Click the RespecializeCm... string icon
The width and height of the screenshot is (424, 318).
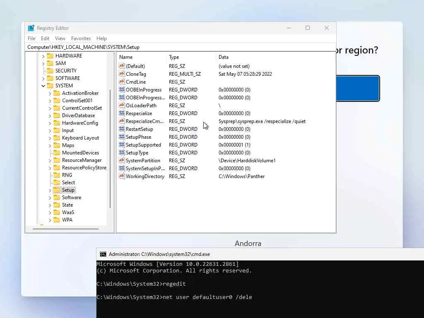coord(122,121)
